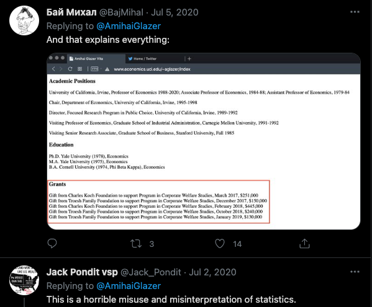Enlarge the attached Grants screenshot image
The height and width of the screenshot is (307, 372).
pyautogui.click(x=204, y=141)
